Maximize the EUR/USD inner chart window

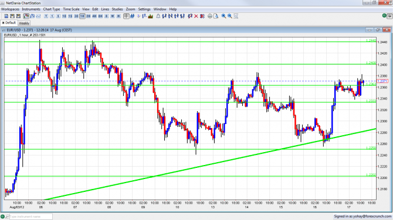378,30
